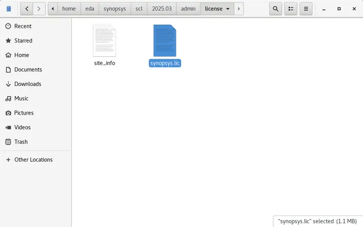
Task: Click the Trash bin icon
Action: 8,142
